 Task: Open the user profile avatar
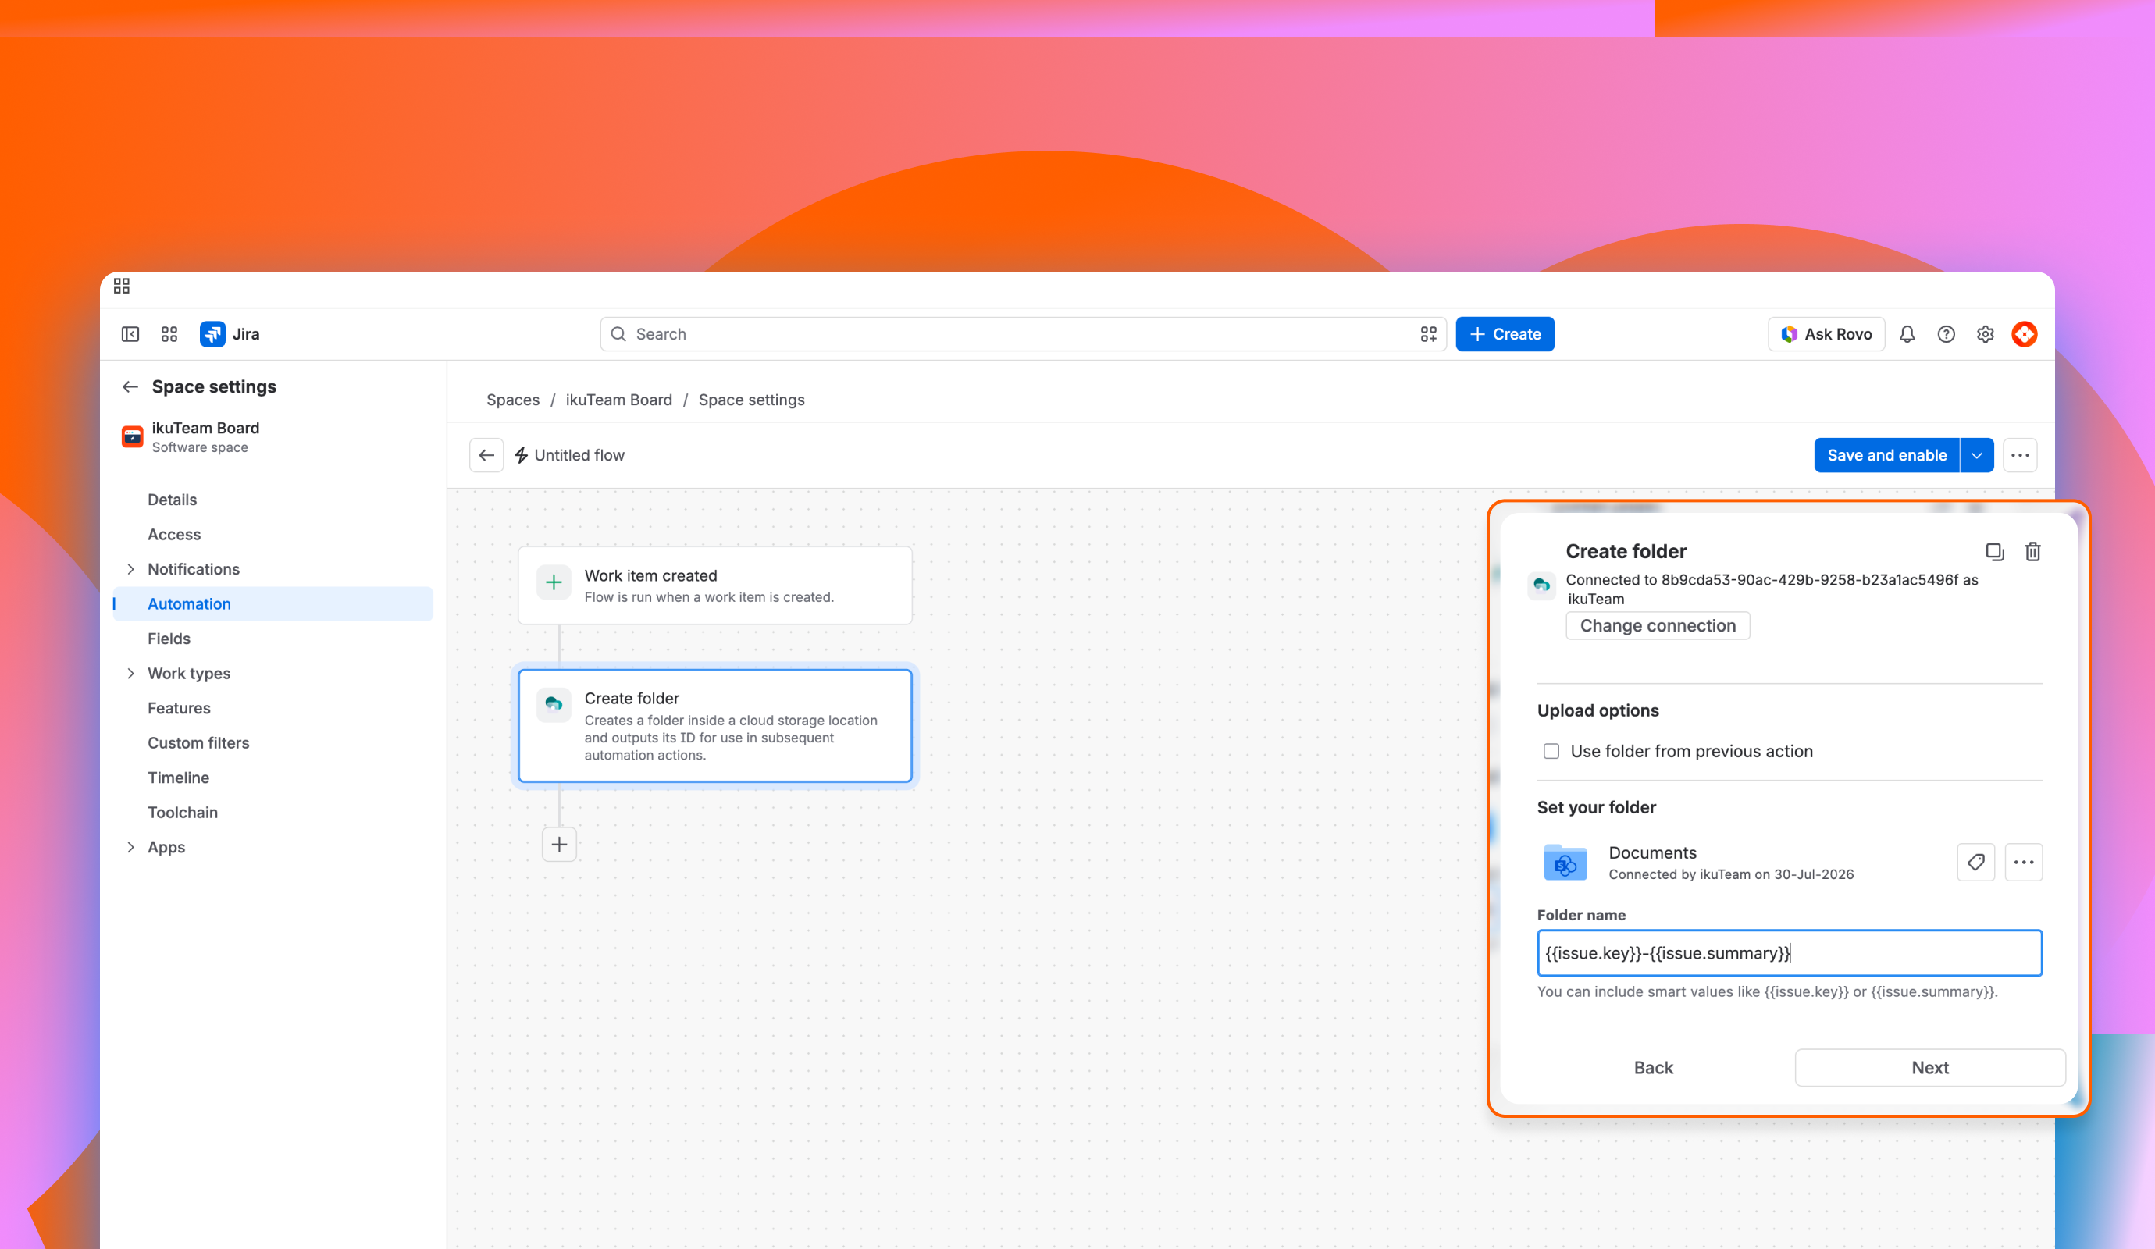tap(2024, 334)
